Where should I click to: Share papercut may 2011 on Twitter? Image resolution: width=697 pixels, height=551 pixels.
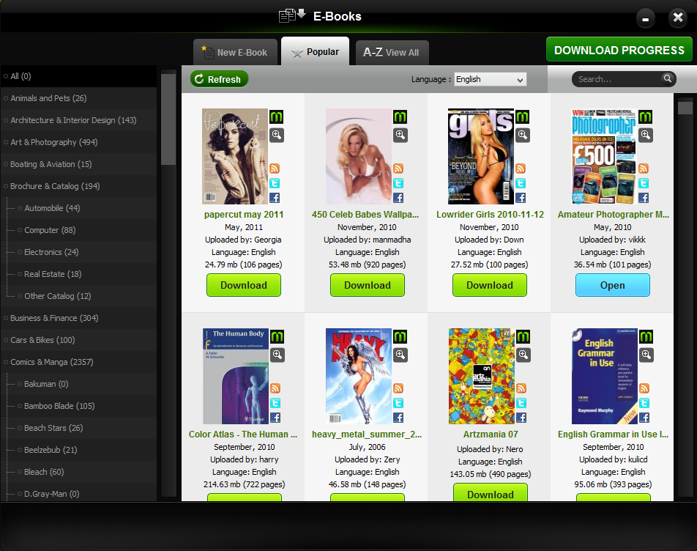click(x=275, y=183)
